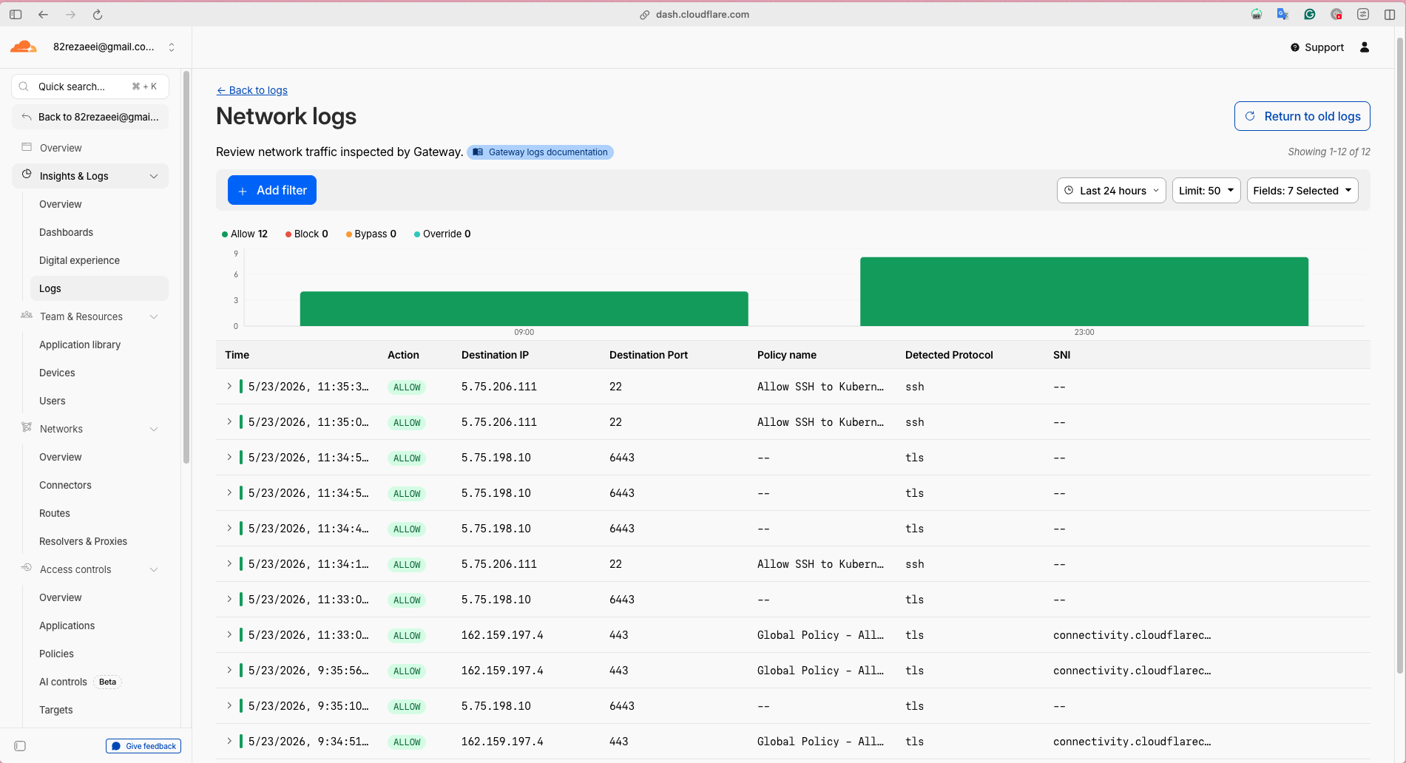Toggle Bypass 0 legend series

click(371, 234)
